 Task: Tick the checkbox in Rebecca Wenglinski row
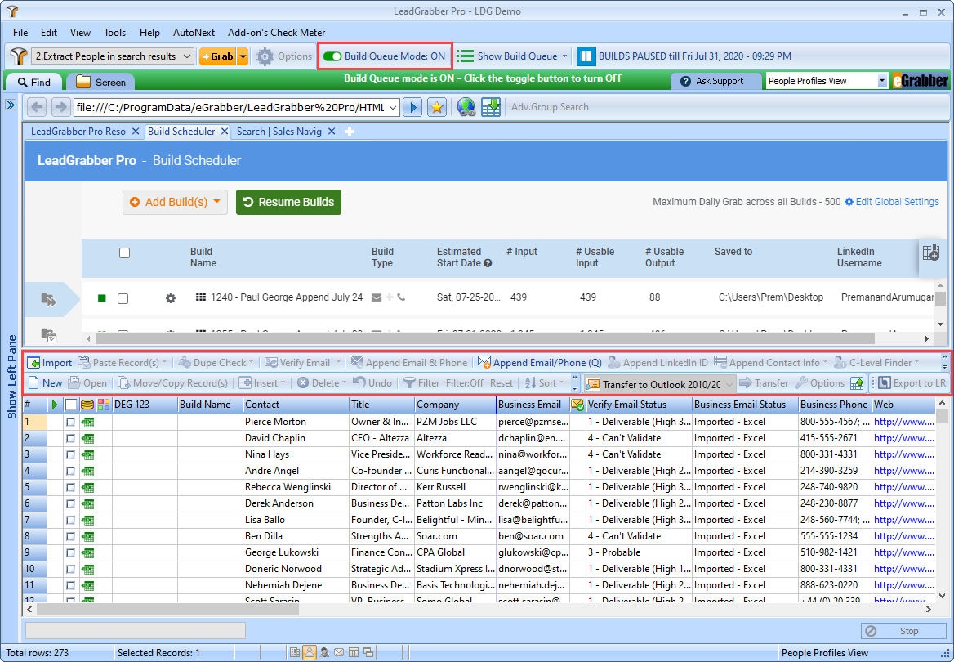pos(70,487)
